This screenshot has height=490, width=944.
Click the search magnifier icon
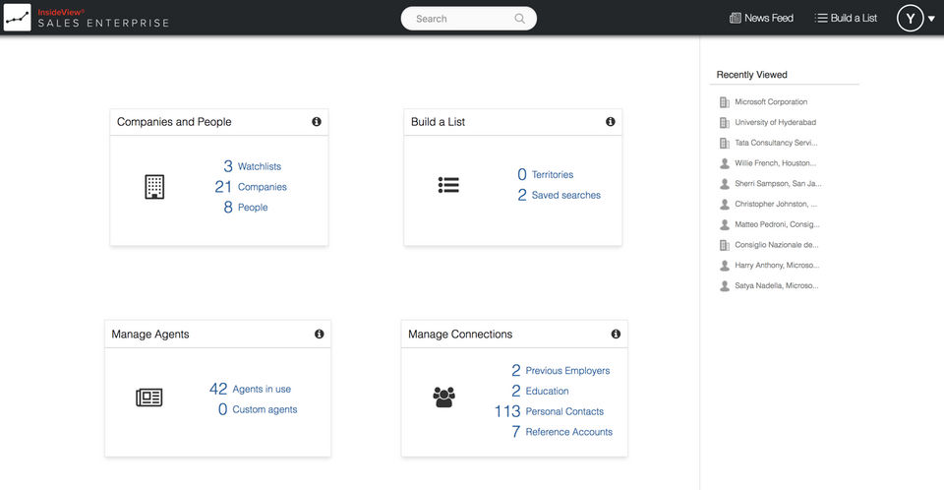pyautogui.click(x=519, y=19)
